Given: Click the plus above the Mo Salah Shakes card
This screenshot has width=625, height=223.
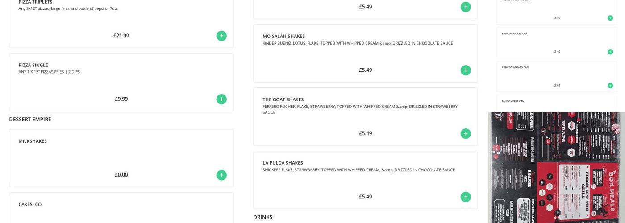Looking at the screenshot, I should point(466,7).
